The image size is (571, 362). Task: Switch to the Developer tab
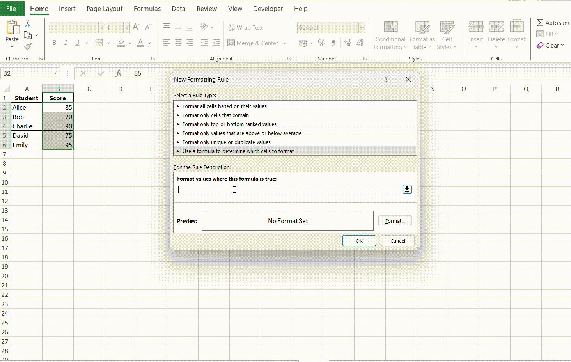point(268,9)
